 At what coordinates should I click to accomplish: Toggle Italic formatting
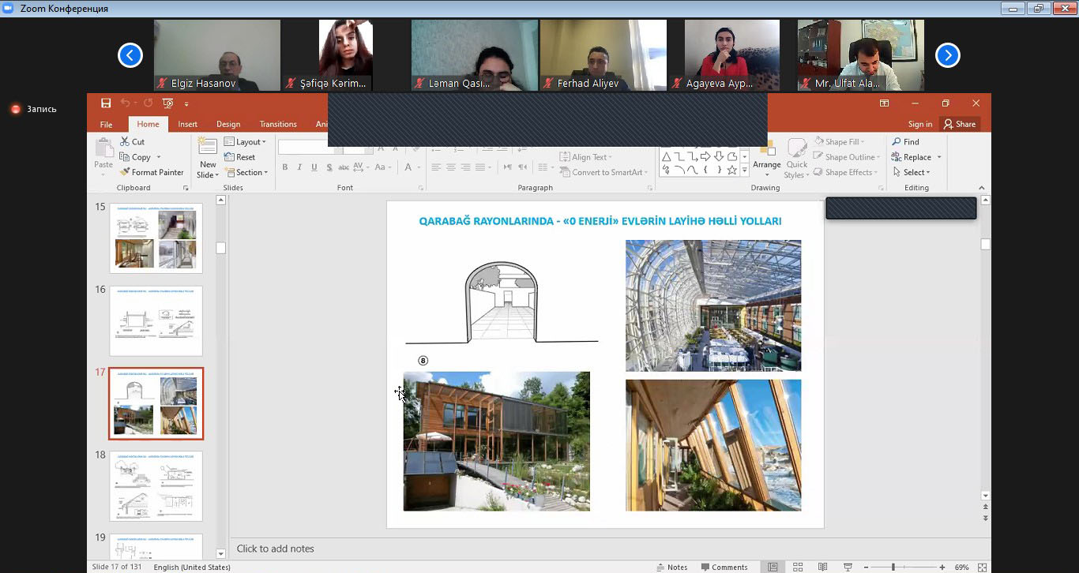tap(300, 167)
